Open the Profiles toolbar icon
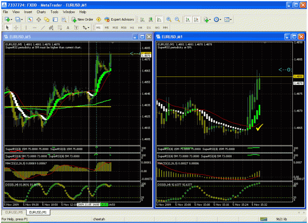Viewport: 308px width, 223px height. 18,19
